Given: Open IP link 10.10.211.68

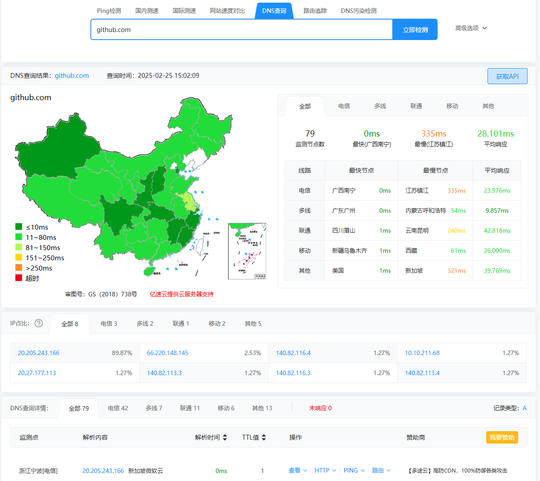Looking at the screenshot, I should tap(422, 353).
